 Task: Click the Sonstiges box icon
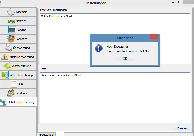tap(11, 39)
